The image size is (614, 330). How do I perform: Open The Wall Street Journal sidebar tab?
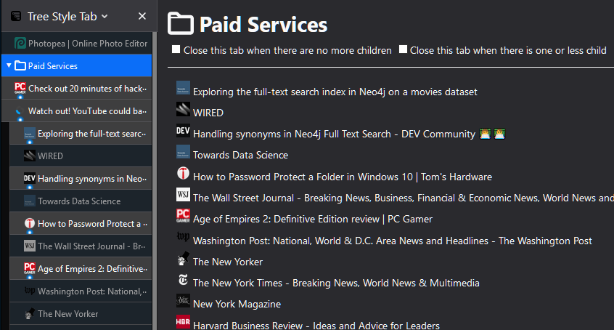point(81,246)
